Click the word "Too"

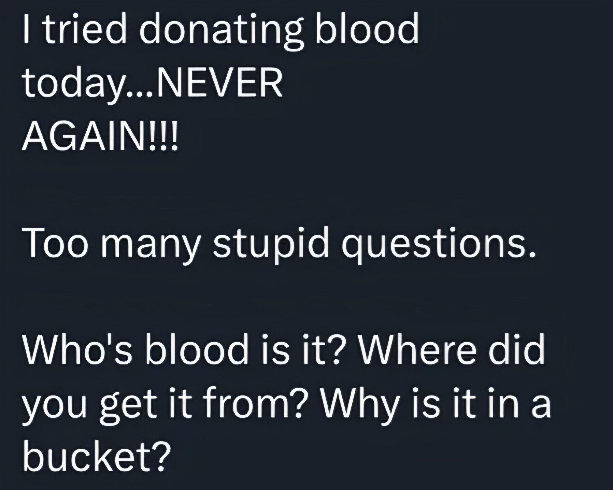[56, 242]
